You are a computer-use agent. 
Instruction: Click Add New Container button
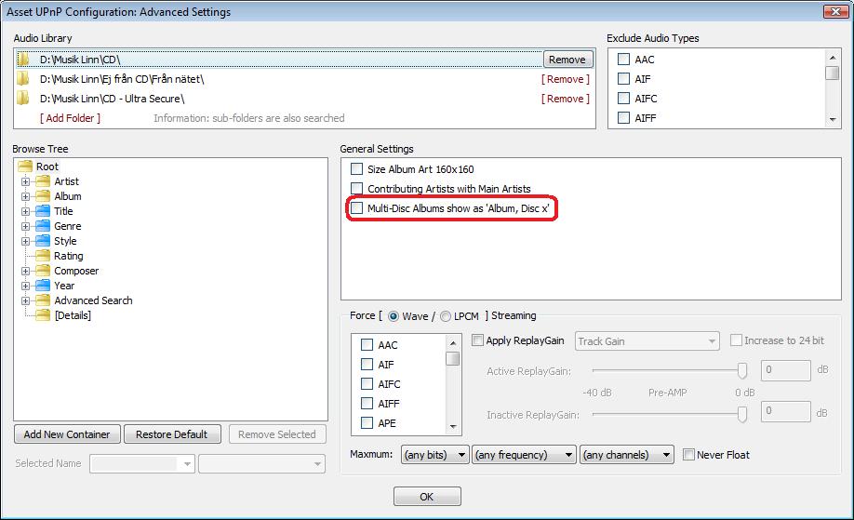67,434
